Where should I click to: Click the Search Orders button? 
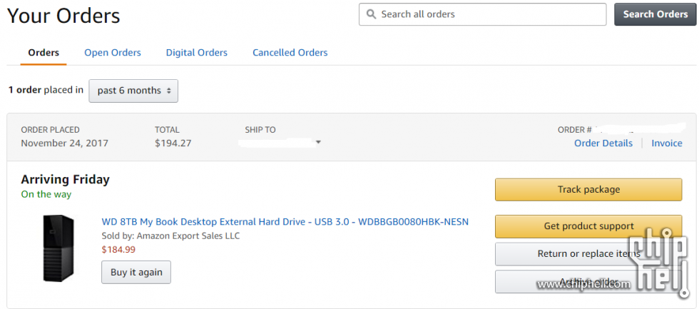click(655, 14)
